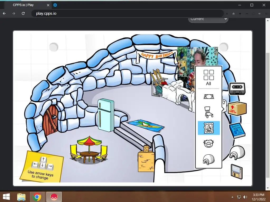Open the Windows Start menu

pos(6,197)
